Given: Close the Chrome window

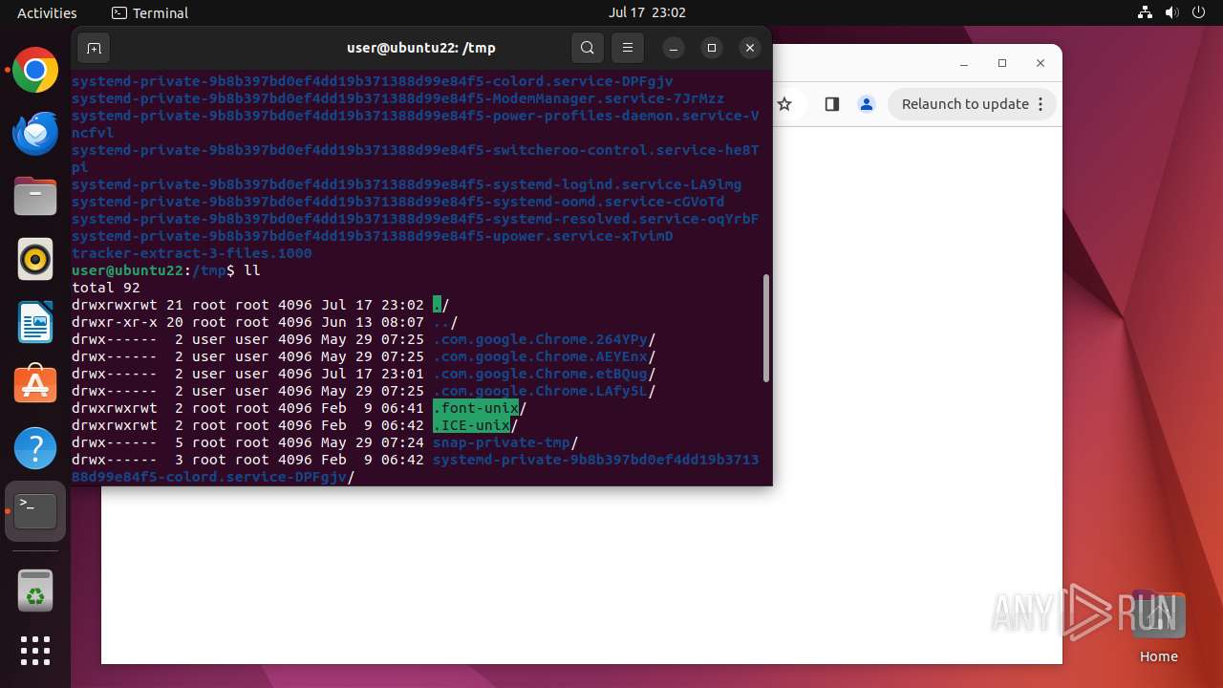Looking at the screenshot, I should (x=1041, y=63).
